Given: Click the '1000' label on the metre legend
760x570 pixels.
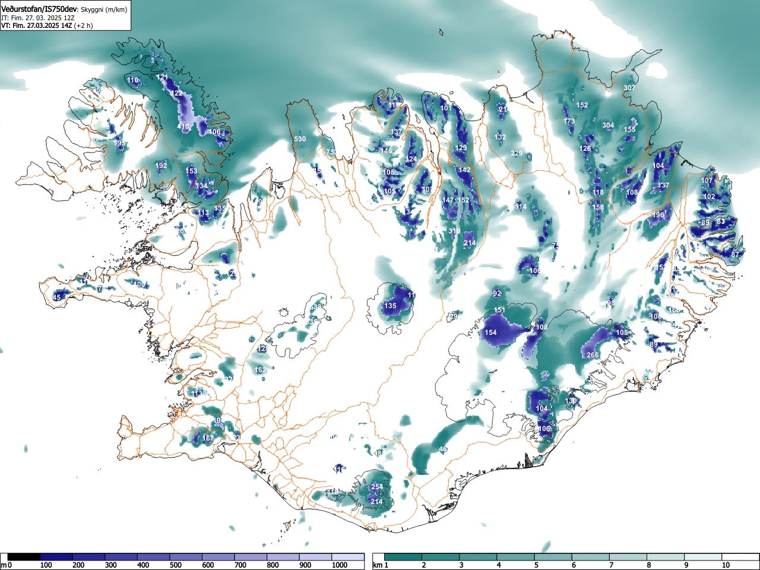Looking at the screenshot, I should click(340, 565).
